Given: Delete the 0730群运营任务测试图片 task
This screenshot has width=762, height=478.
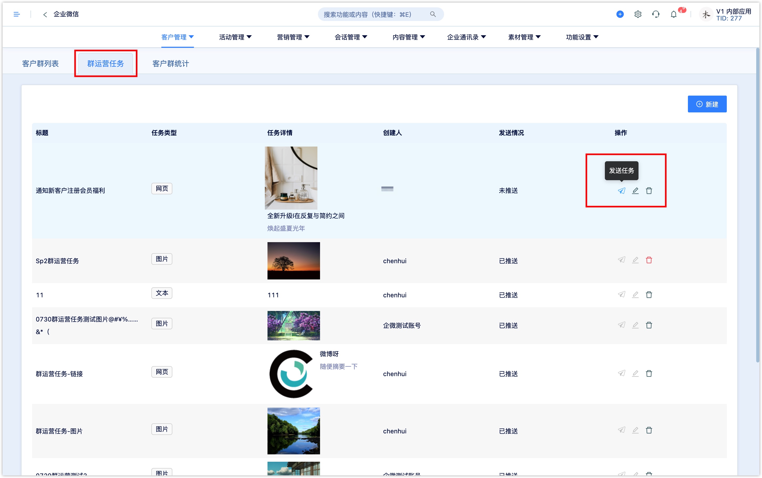Looking at the screenshot, I should click(649, 325).
